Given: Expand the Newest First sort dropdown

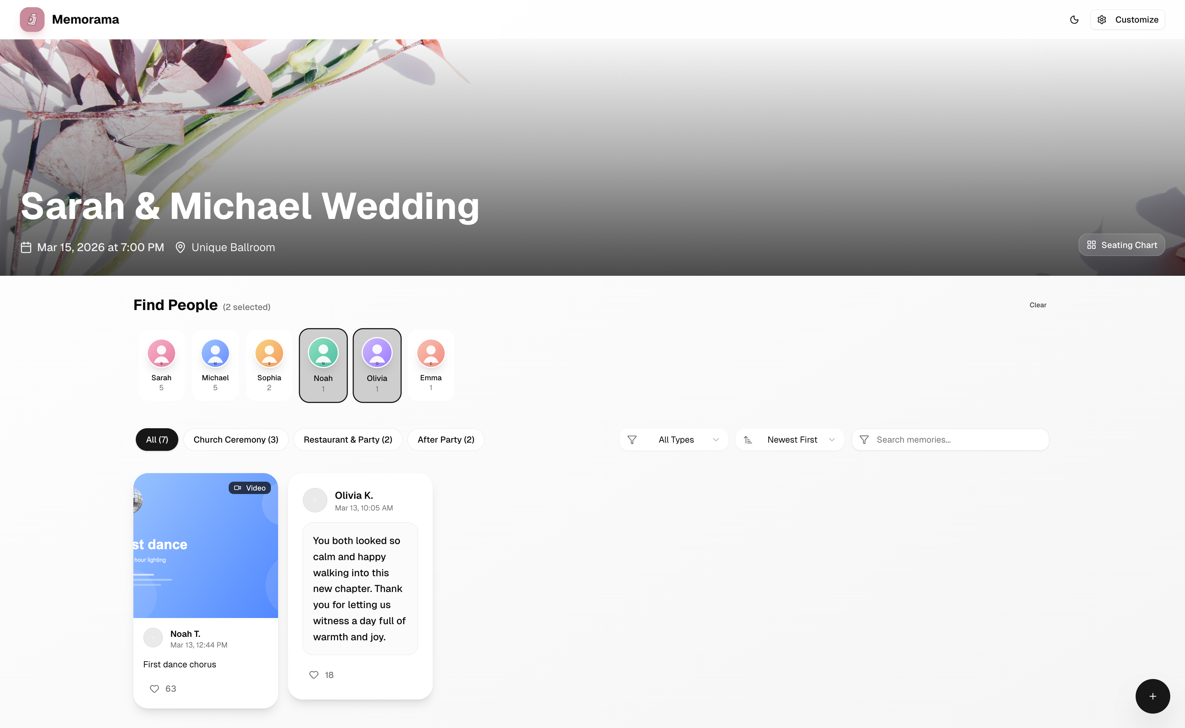Looking at the screenshot, I should 790,440.
